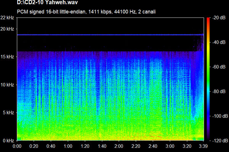229x152 pixels.
Task: Click the 0 kHz frequency axis label
Action: pyautogui.click(x=8, y=141)
